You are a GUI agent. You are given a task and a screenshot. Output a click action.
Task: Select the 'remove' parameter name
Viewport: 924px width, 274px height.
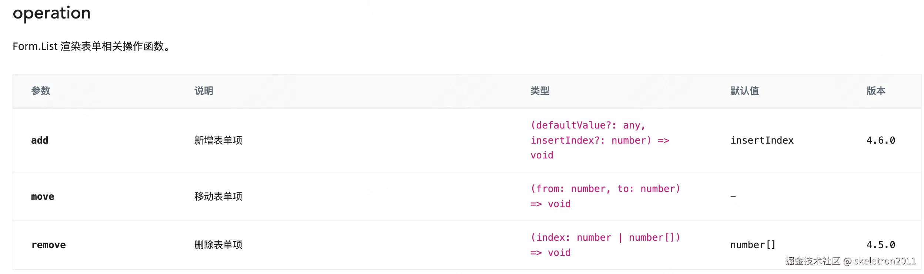(48, 245)
